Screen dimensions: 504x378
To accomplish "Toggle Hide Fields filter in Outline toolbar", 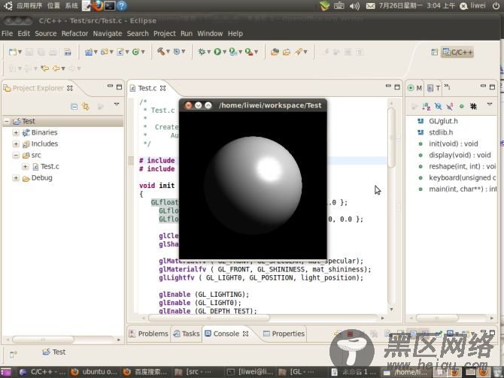I will tap(438, 106).
